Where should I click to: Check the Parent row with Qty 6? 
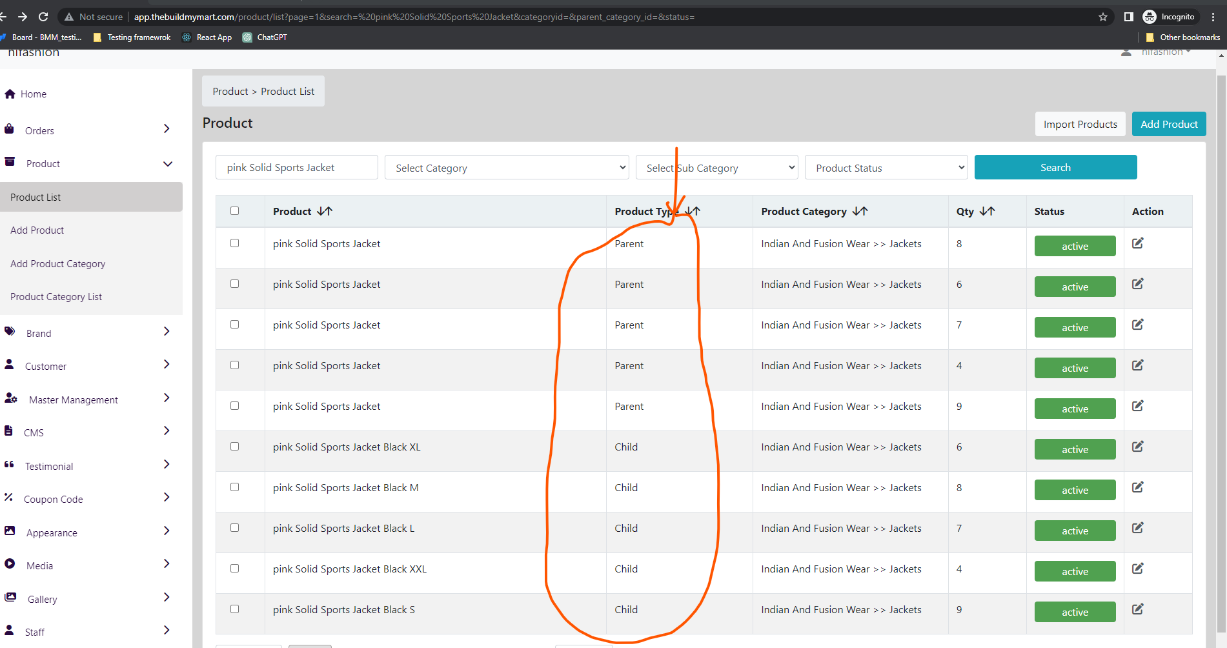[234, 284]
